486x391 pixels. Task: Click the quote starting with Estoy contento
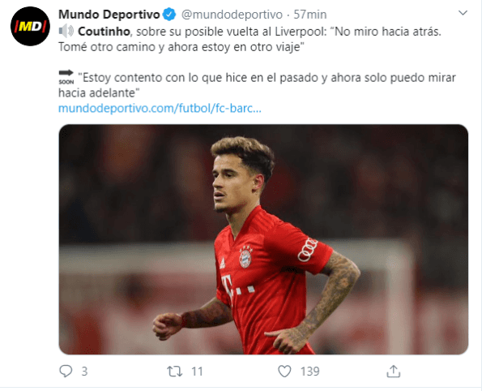257,85
